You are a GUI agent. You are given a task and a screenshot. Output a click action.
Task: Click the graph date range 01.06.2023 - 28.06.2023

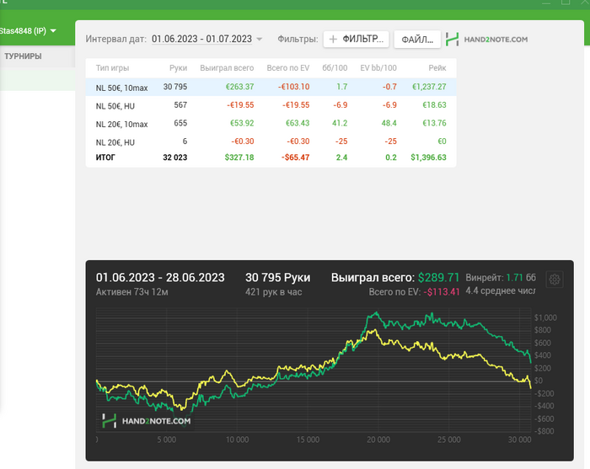[x=160, y=278]
